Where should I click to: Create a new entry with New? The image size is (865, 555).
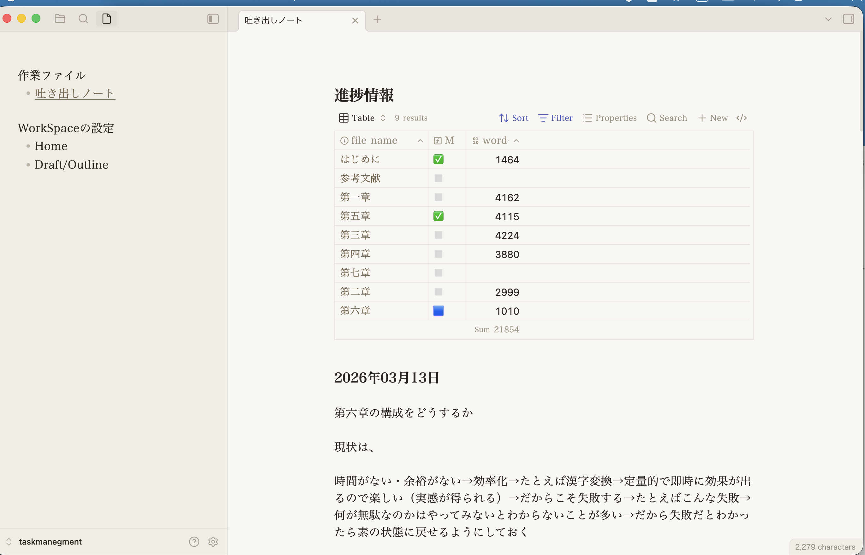pos(713,118)
